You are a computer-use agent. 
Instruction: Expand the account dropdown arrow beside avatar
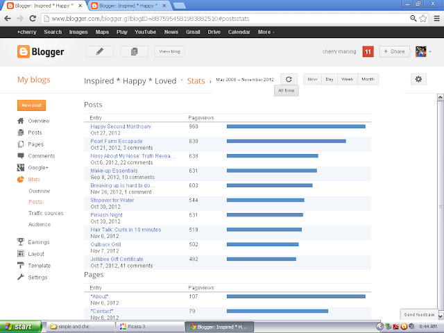pyautogui.click(x=430, y=52)
